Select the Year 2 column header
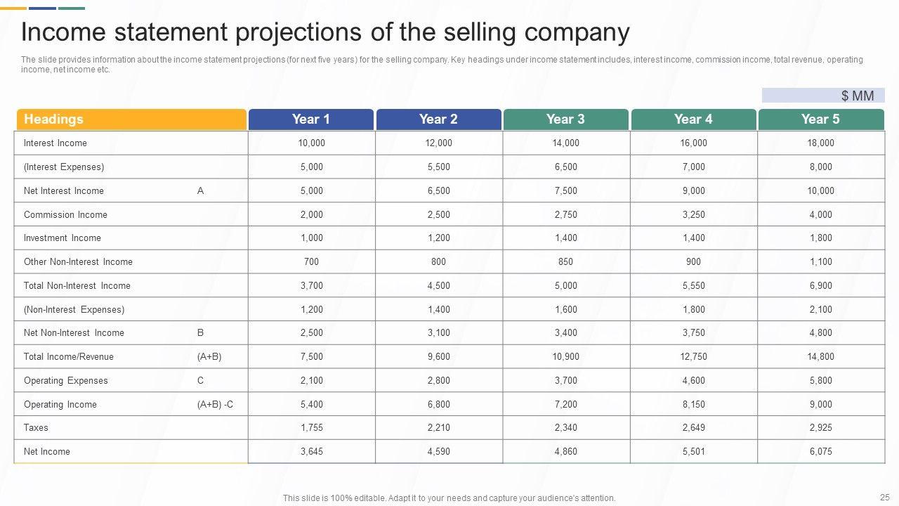This screenshot has height=506, width=899. tap(438, 119)
